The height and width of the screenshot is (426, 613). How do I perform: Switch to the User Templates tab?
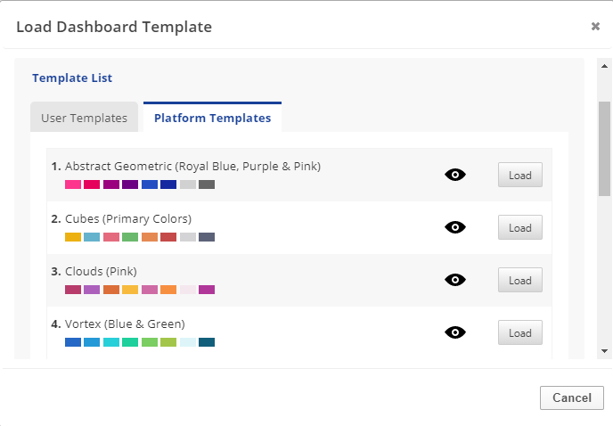84,118
